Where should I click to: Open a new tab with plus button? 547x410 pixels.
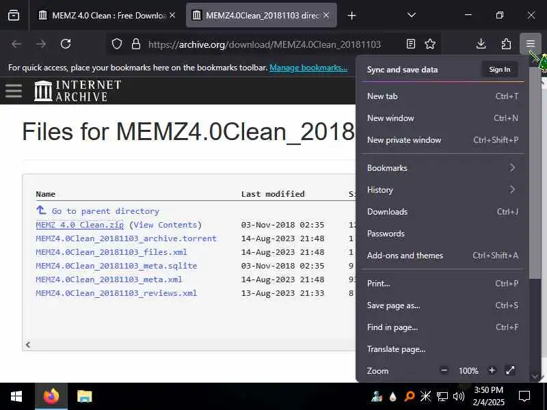[351, 15]
